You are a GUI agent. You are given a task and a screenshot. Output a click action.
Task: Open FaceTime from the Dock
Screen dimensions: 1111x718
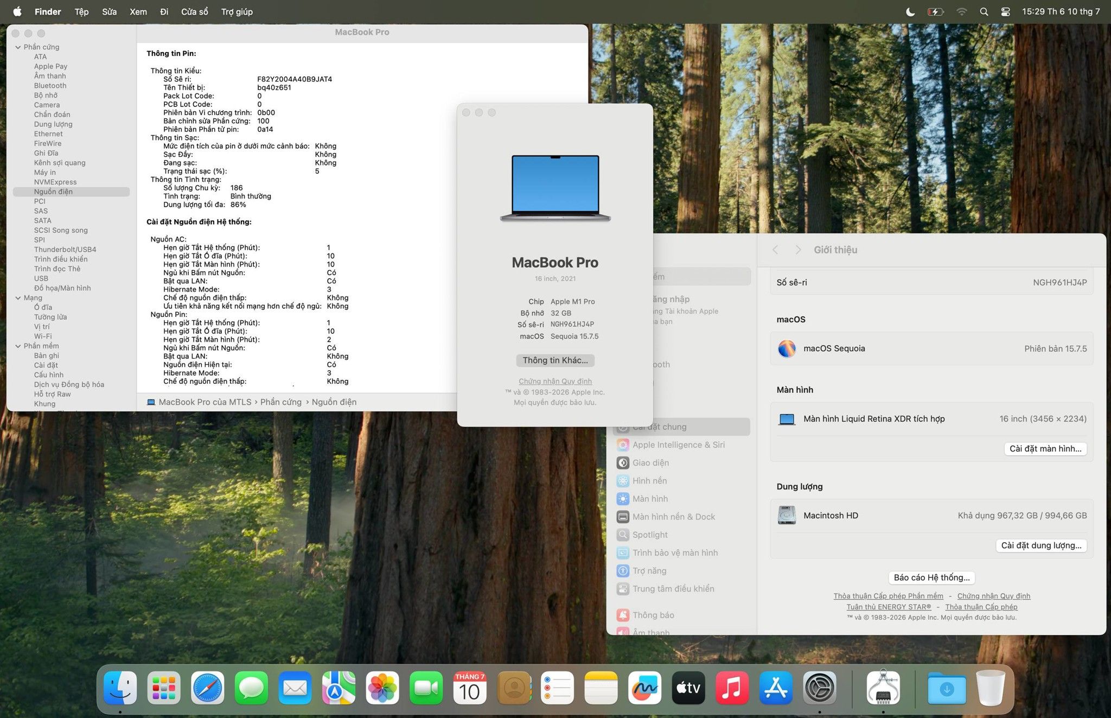426,688
